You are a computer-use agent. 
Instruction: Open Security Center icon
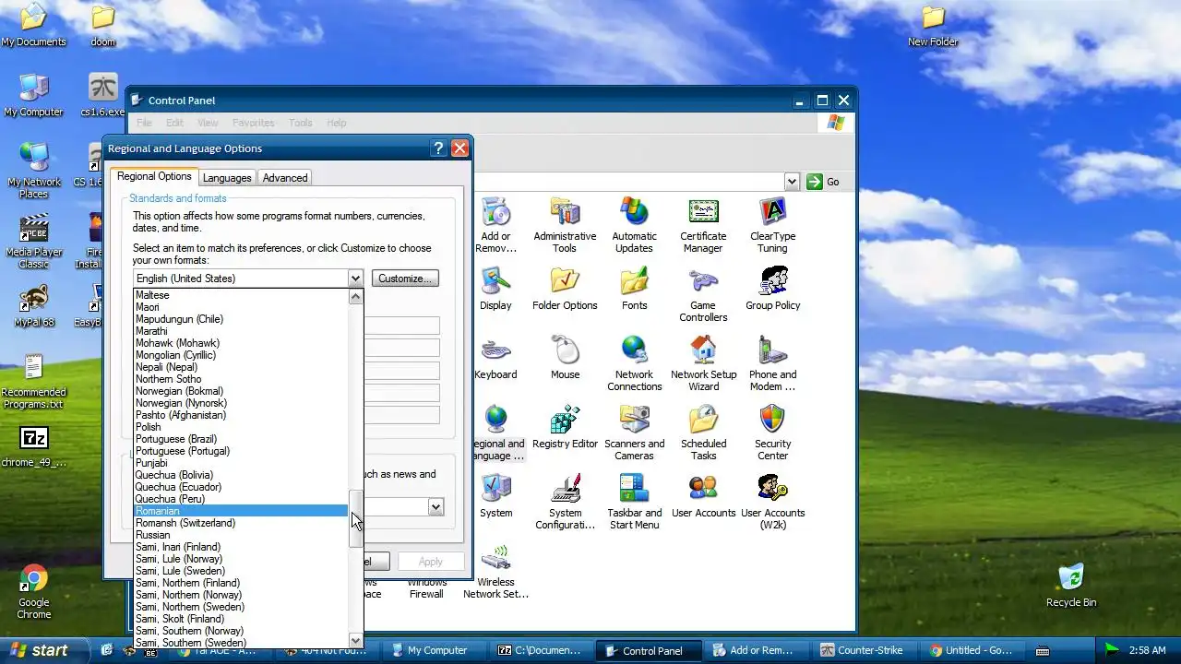(772, 433)
